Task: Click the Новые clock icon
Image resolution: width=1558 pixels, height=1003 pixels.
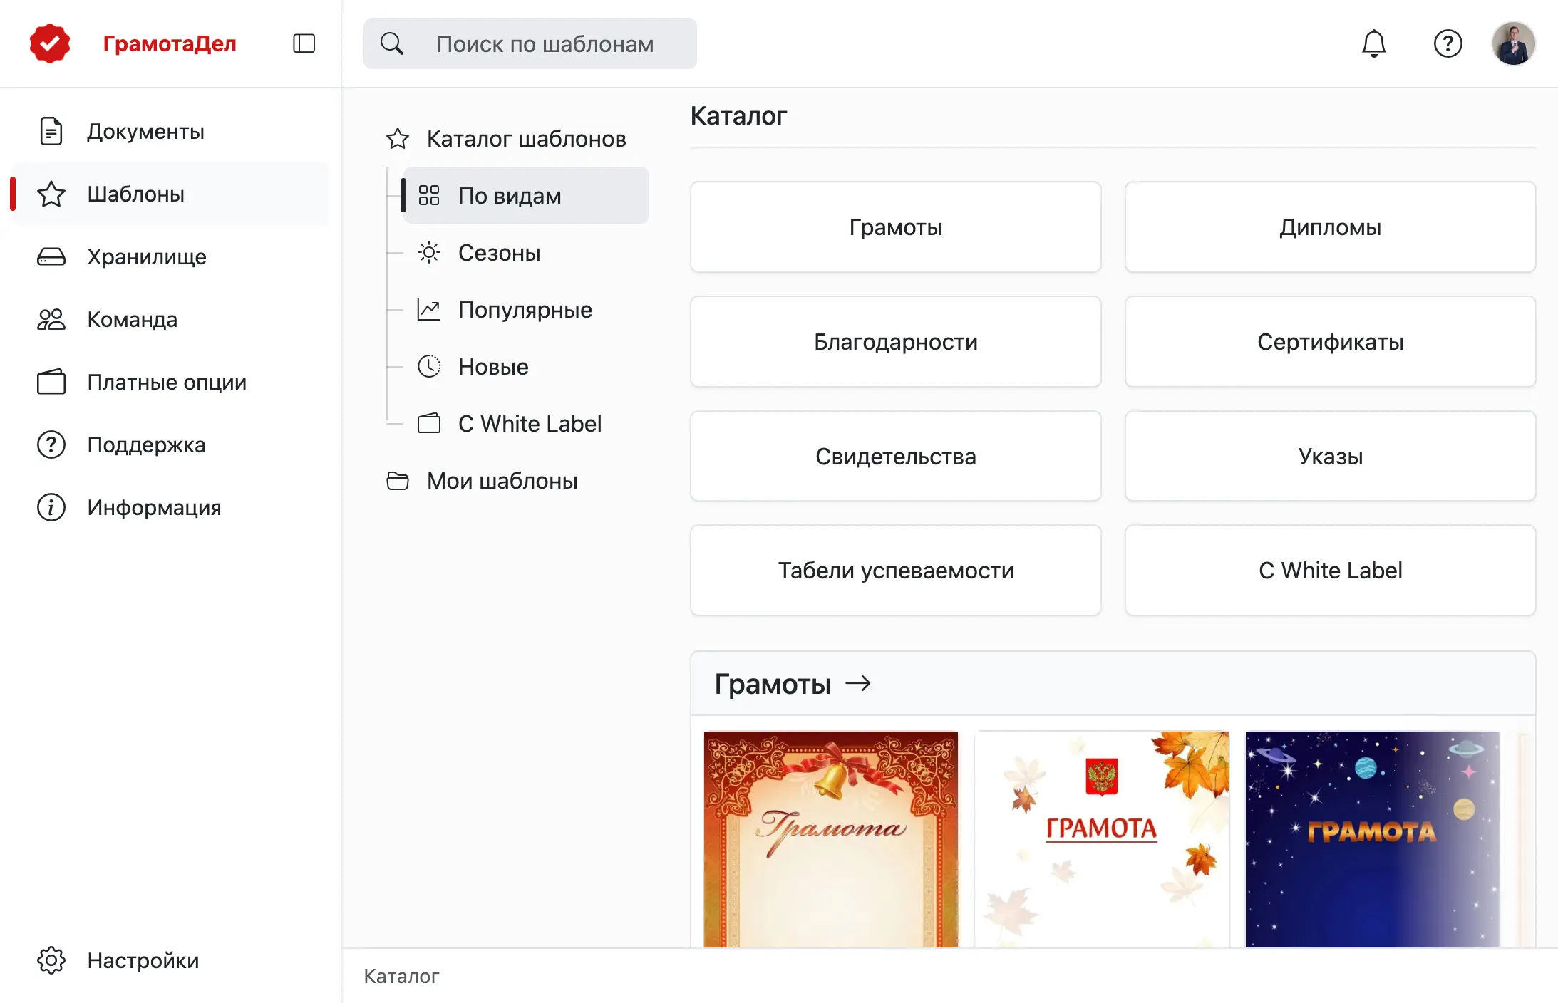Action: coord(429,366)
